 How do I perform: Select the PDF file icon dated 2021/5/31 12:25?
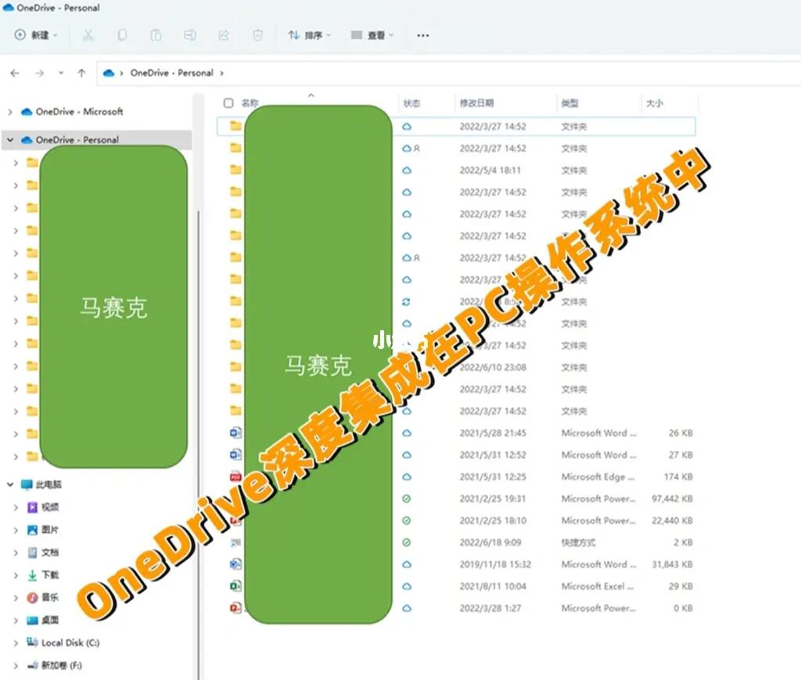point(235,477)
